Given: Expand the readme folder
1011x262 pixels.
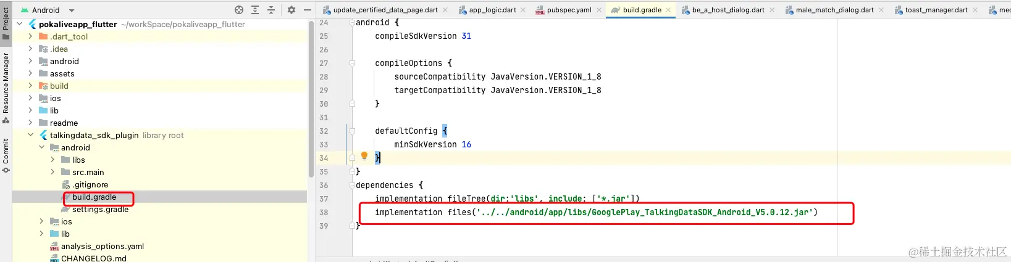Looking at the screenshot, I should click(x=30, y=123).
